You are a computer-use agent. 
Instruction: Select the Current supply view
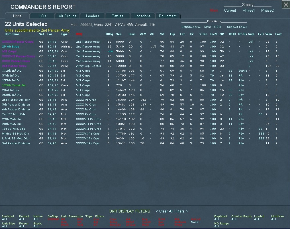pyautogui.click(x=230, y=10)
